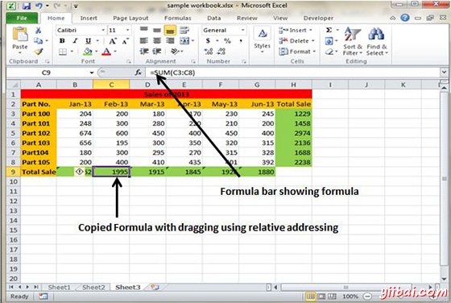Click Decrease Decimal icon
The height and width of the screenshot is (303, 451).
pyautogui.click(x=221, y=52)
